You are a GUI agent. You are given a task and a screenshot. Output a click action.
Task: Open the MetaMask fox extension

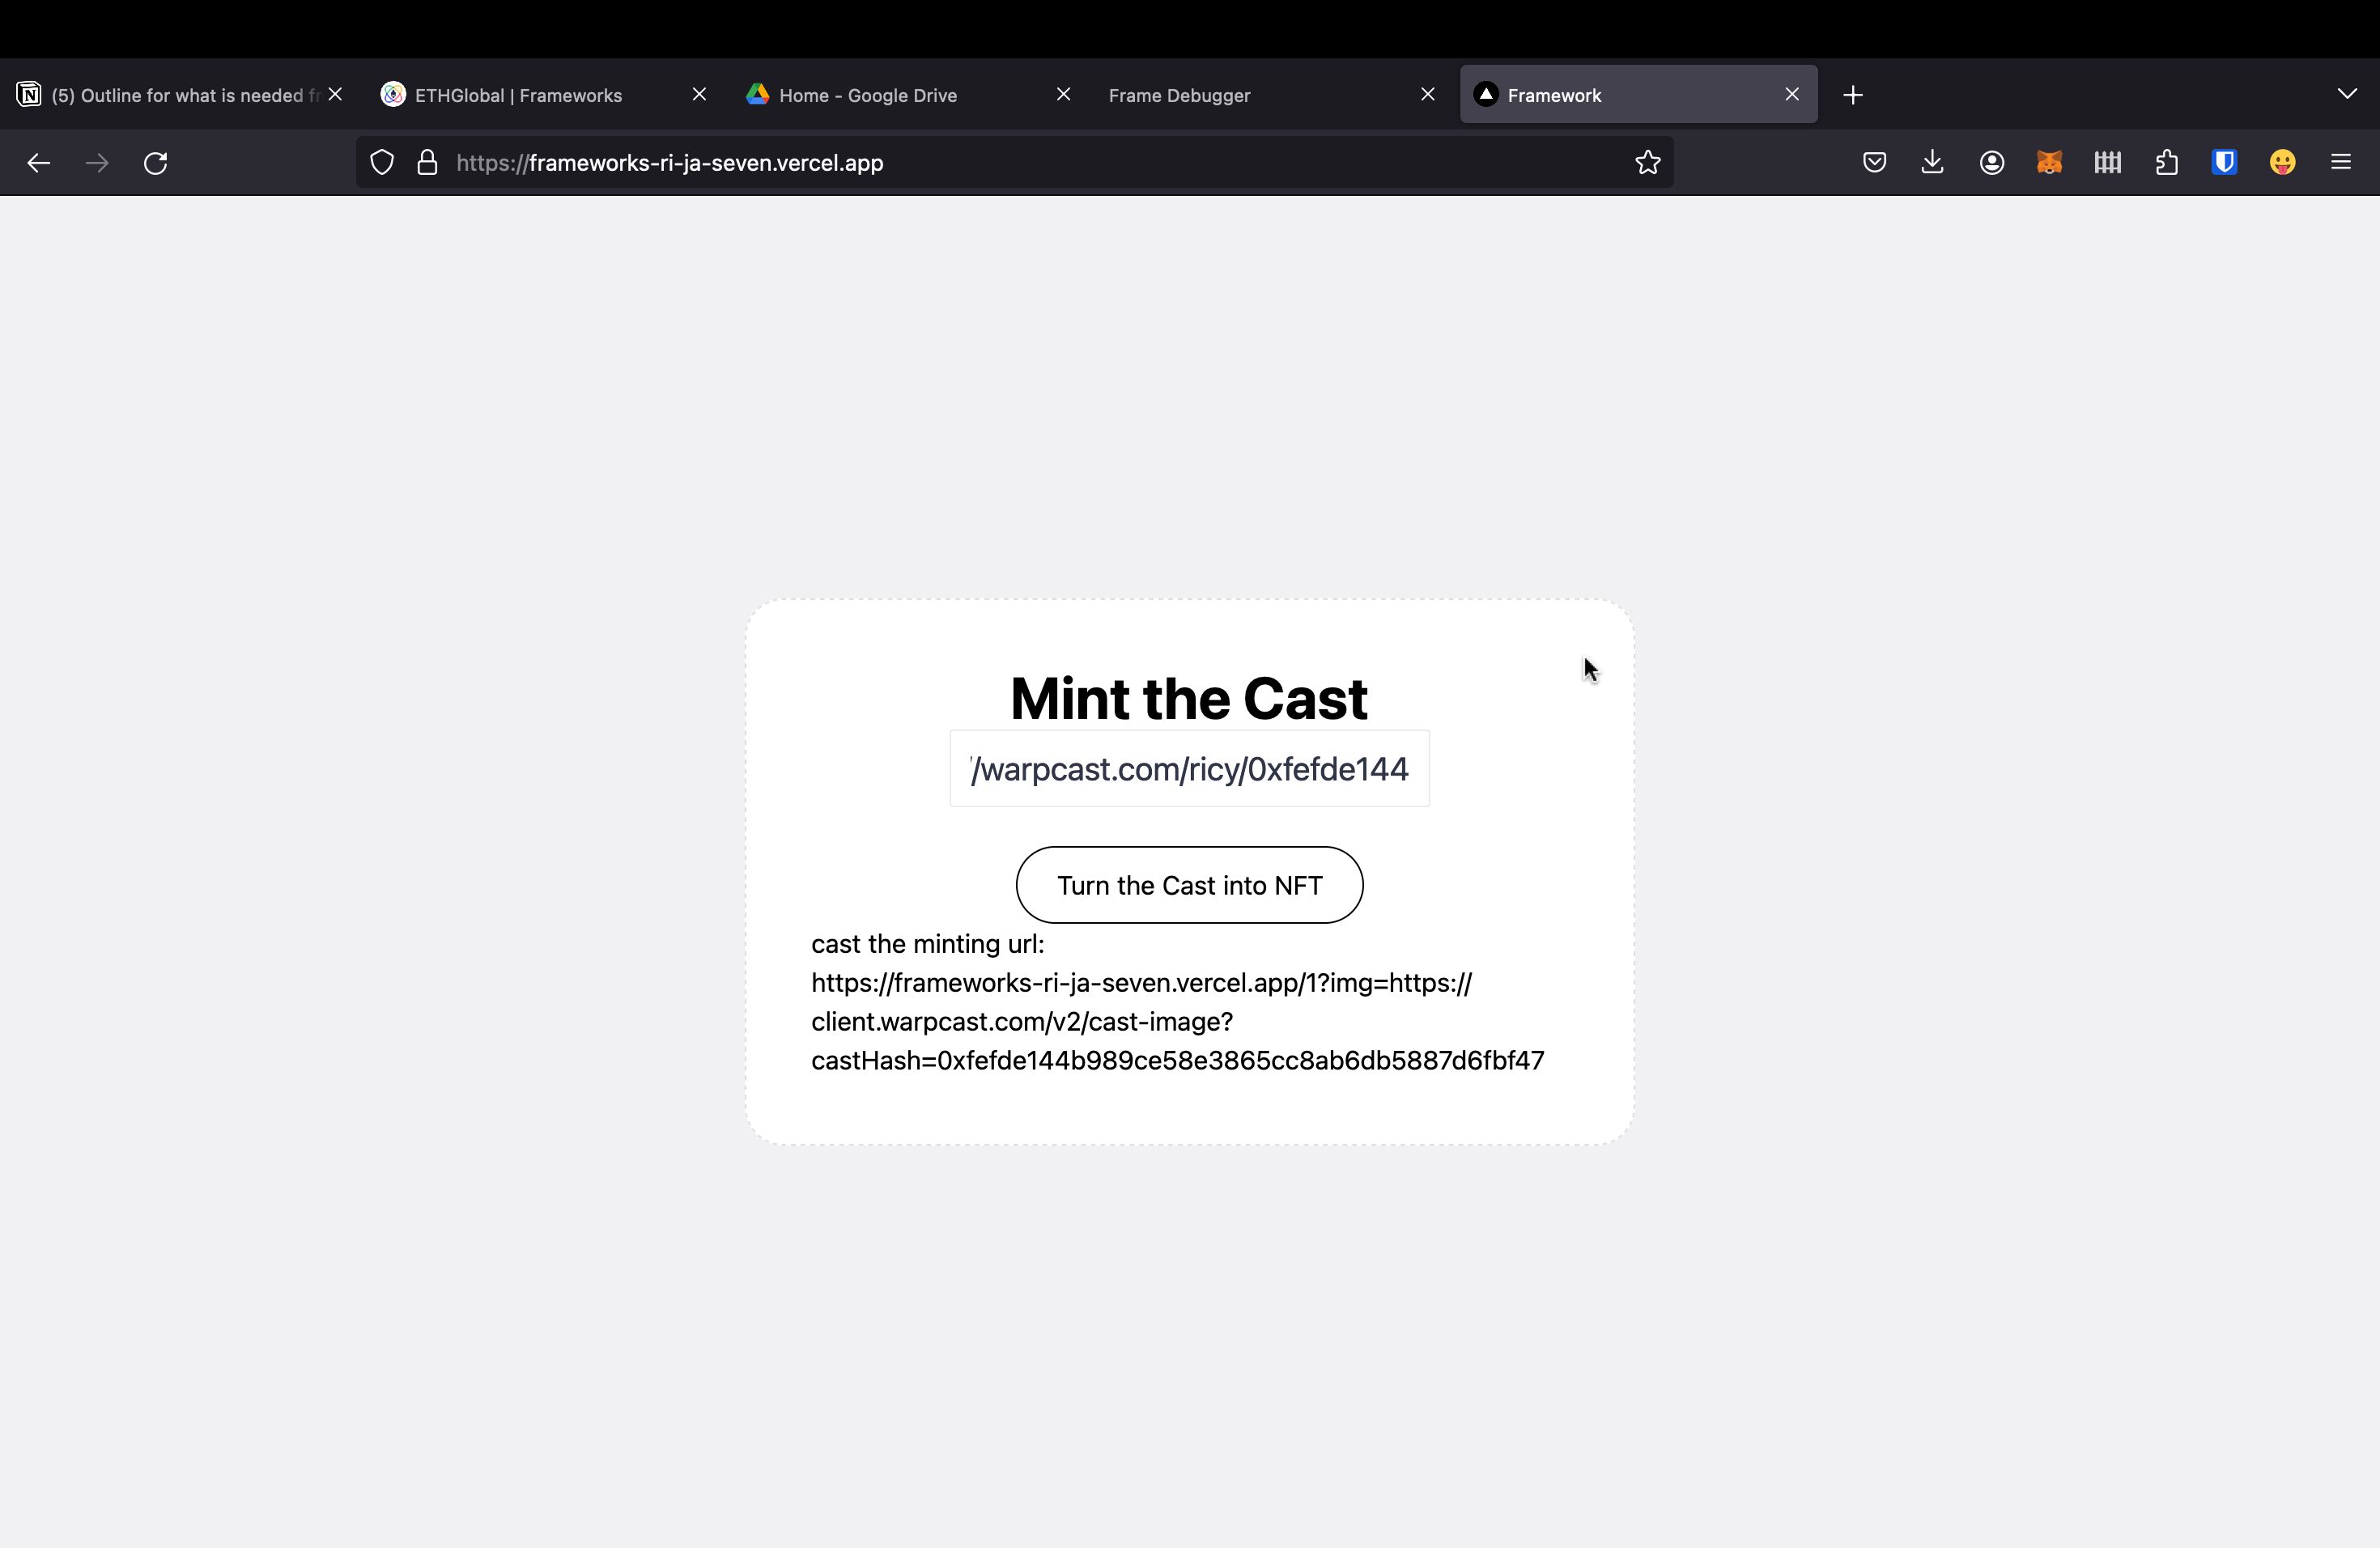click(x=2050, y=163)
